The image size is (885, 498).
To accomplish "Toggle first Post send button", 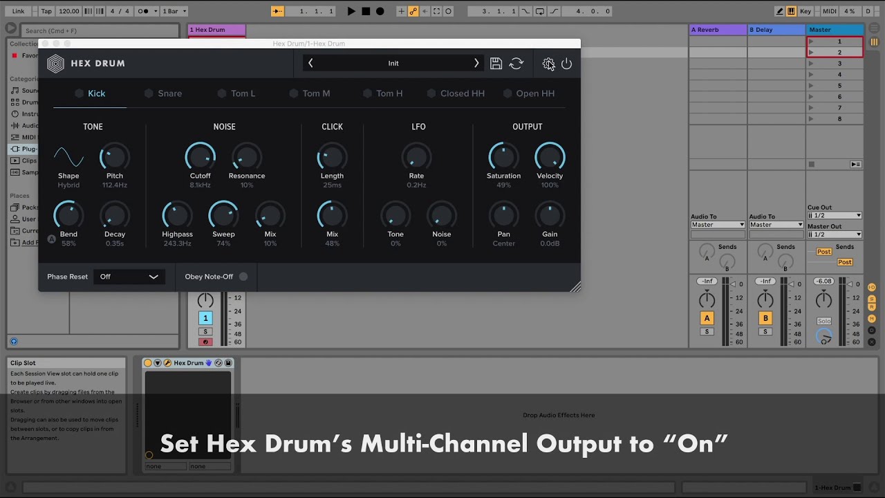I will (824, 252).
